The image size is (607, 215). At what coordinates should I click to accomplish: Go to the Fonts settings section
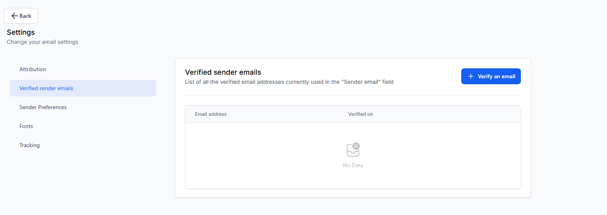coord(26,126)
